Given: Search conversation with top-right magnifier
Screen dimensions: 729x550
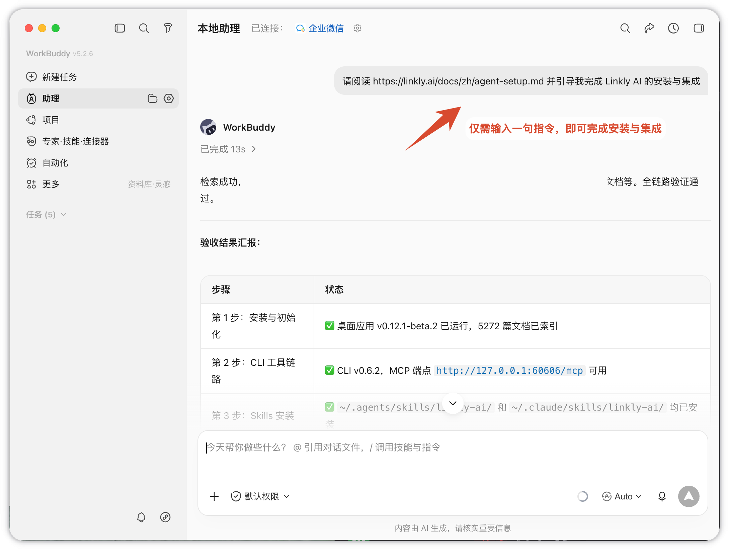Looking at the screenshot, I should [625, 28].
